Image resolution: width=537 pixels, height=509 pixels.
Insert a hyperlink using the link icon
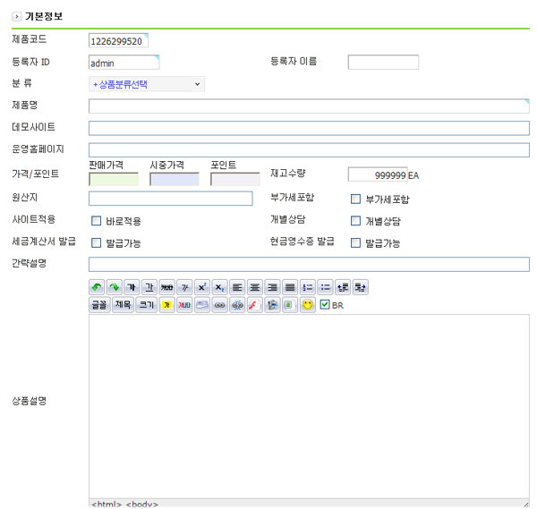[219, 305]
